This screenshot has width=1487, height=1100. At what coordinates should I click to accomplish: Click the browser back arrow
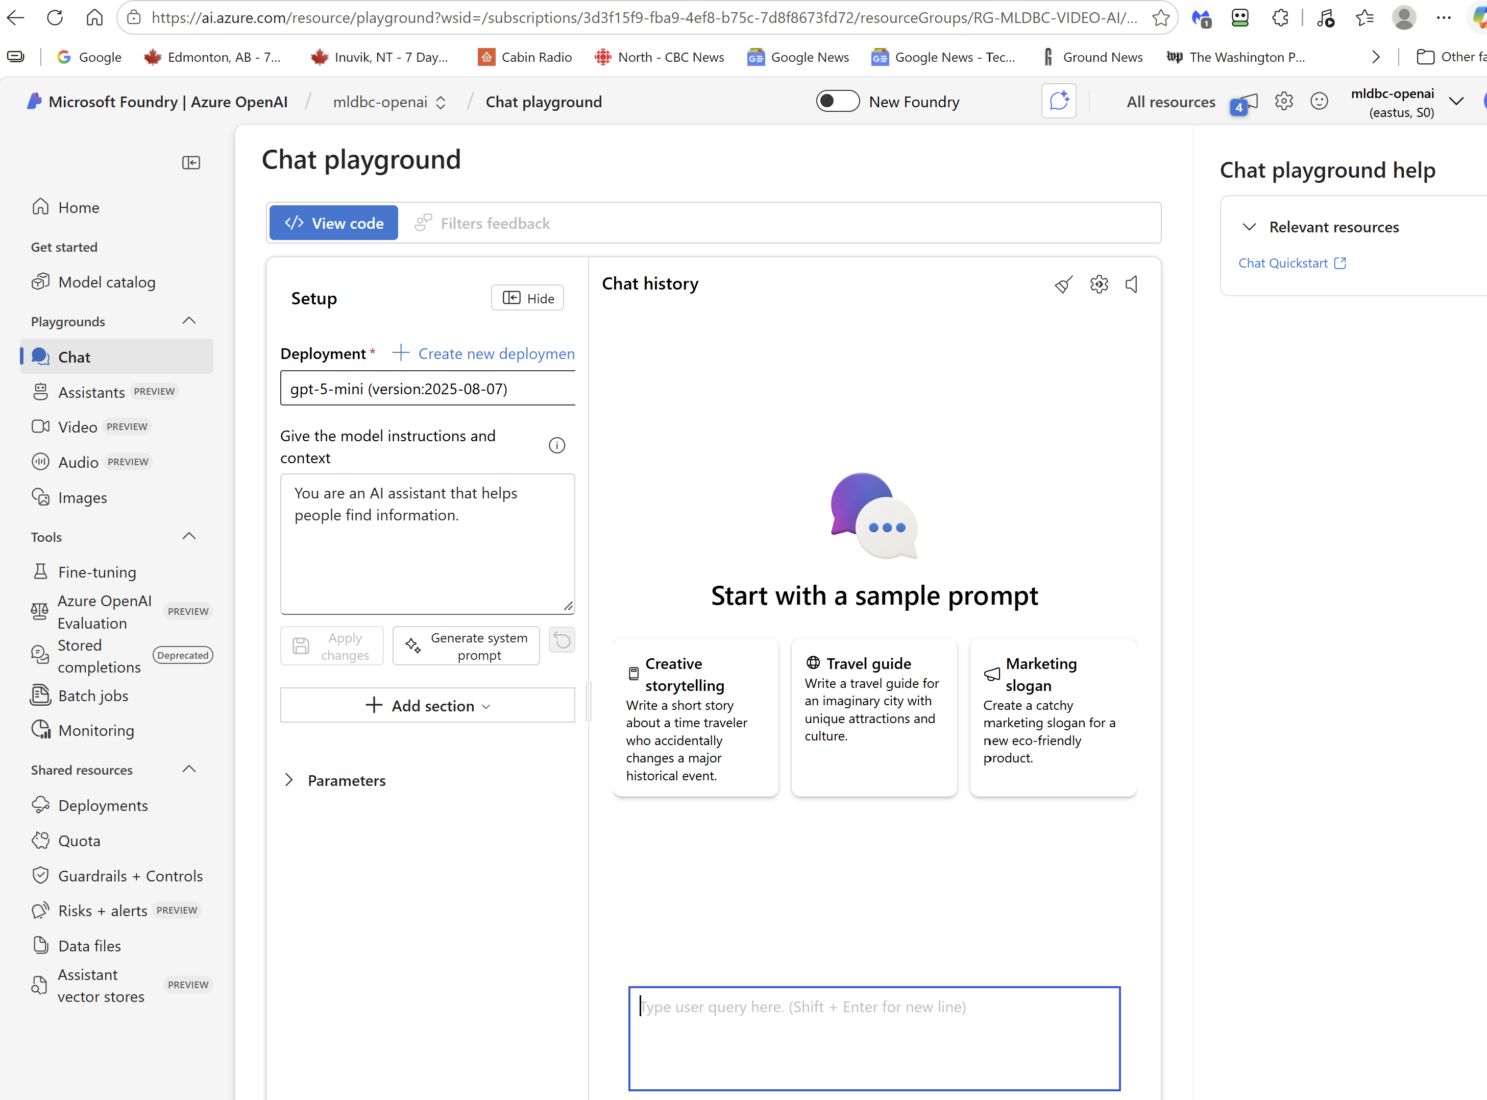coord(15,17)
